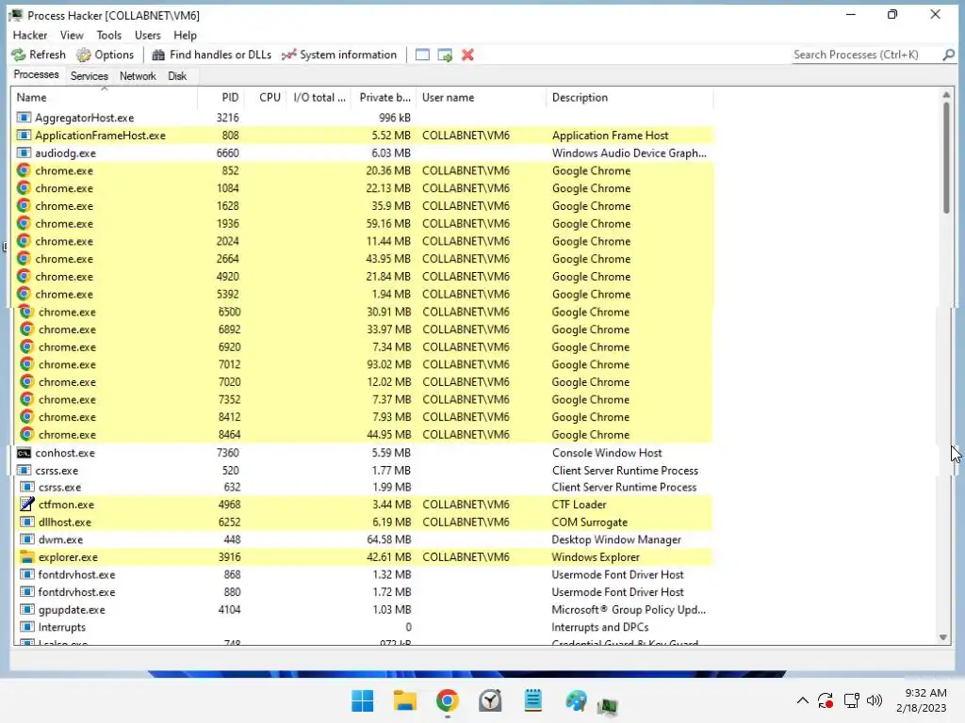965x723 pixels.
Task: Select csrss.exe with PID 632
Action: tap(363, 487)
